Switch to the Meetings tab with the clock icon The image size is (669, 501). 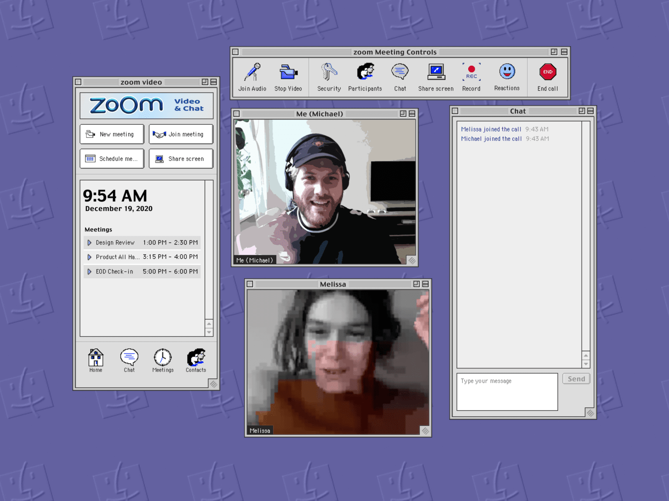[x=162, y=360]
